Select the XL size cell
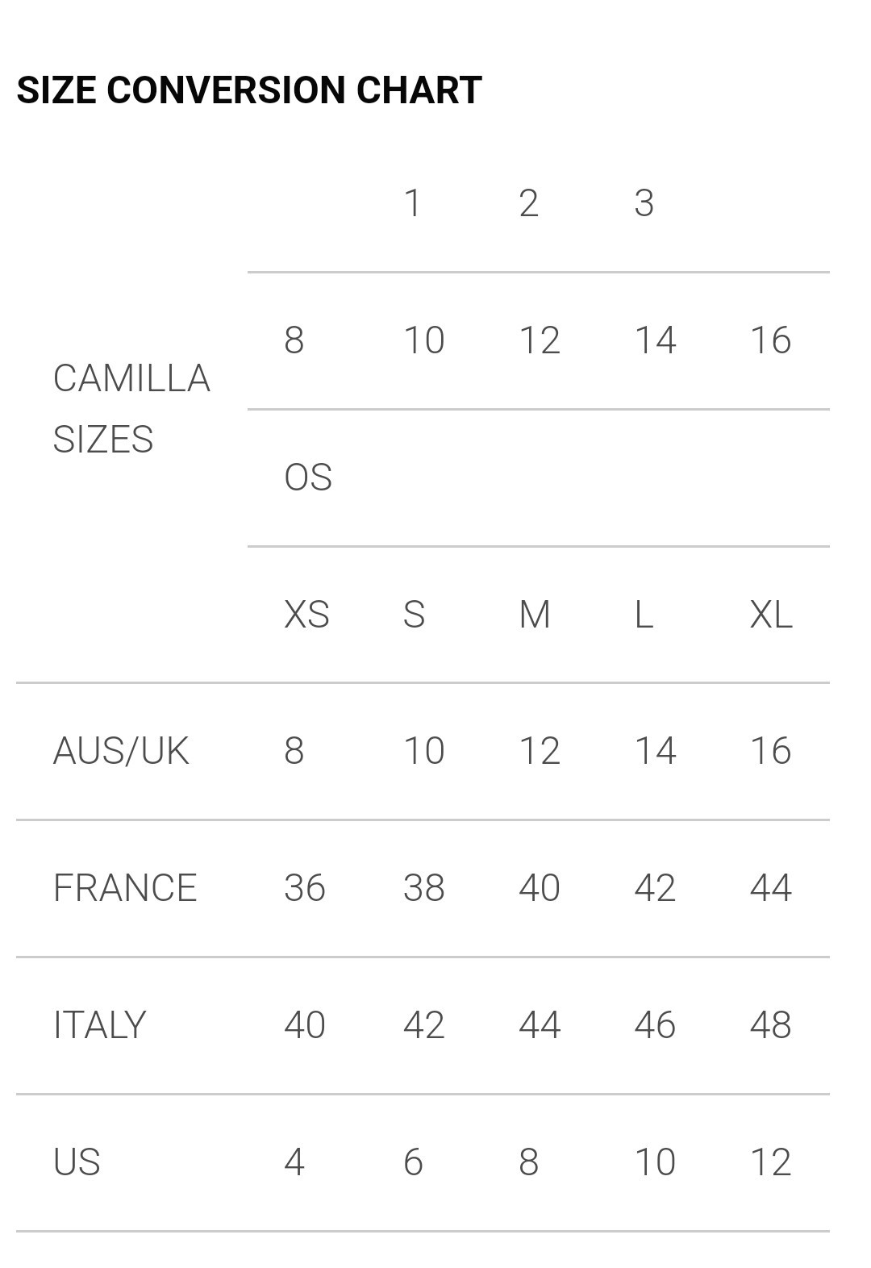871x1268 pixels. pos(771,615)
